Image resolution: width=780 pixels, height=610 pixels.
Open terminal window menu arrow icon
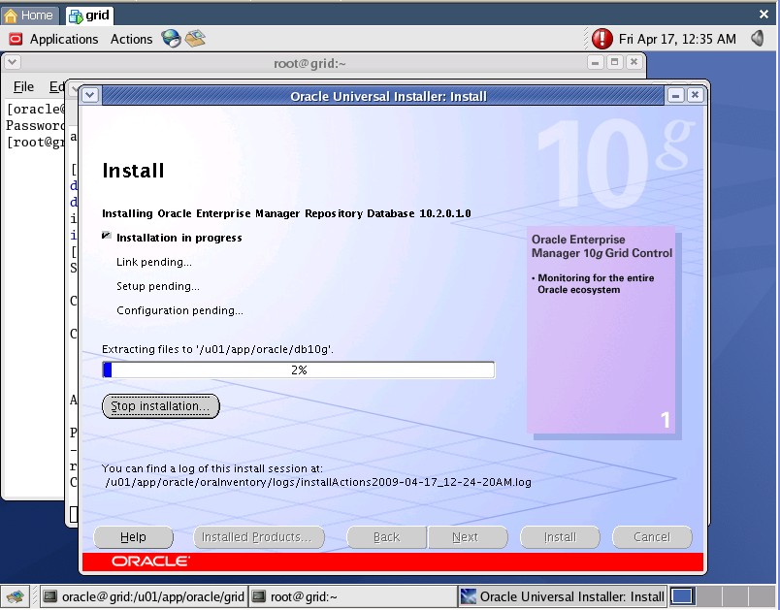coord(13,62)
